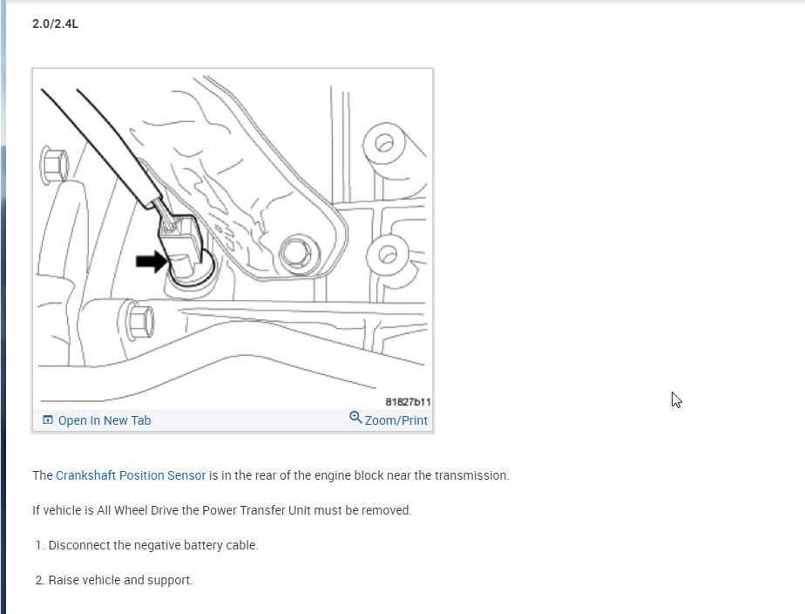Click the magnifier icon beside Zoom/Print
The image size is (805, 614).
pos(355,417)
